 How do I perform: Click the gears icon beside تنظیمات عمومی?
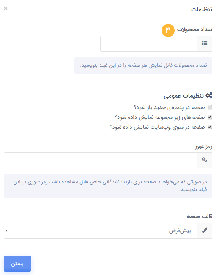209,95
